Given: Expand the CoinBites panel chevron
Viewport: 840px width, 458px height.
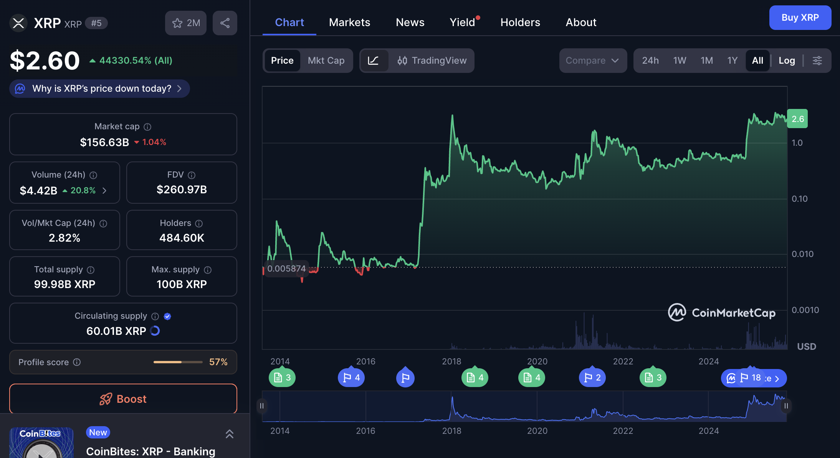Looking at the screenshot, I should click(229, 434).
